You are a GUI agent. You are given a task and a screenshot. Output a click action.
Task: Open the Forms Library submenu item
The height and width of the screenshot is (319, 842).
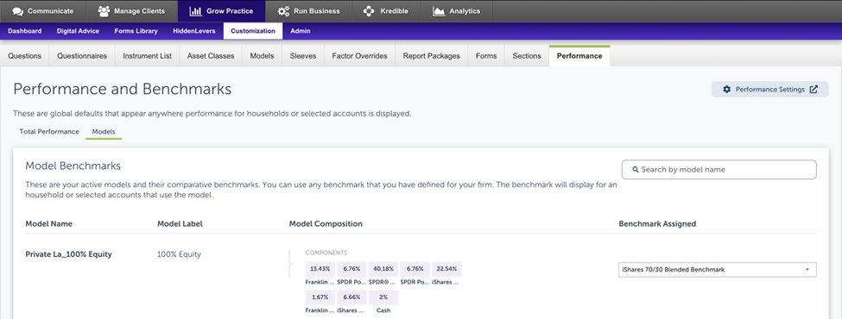click(136, 31)
